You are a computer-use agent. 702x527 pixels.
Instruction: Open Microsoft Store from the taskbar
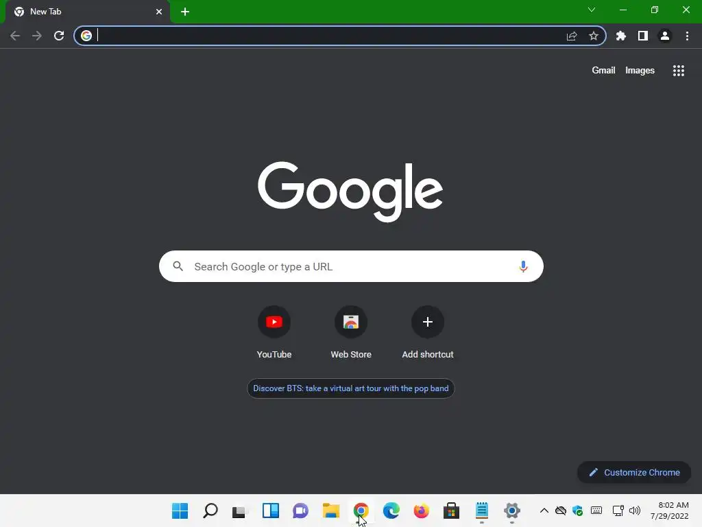click(451, 511)
